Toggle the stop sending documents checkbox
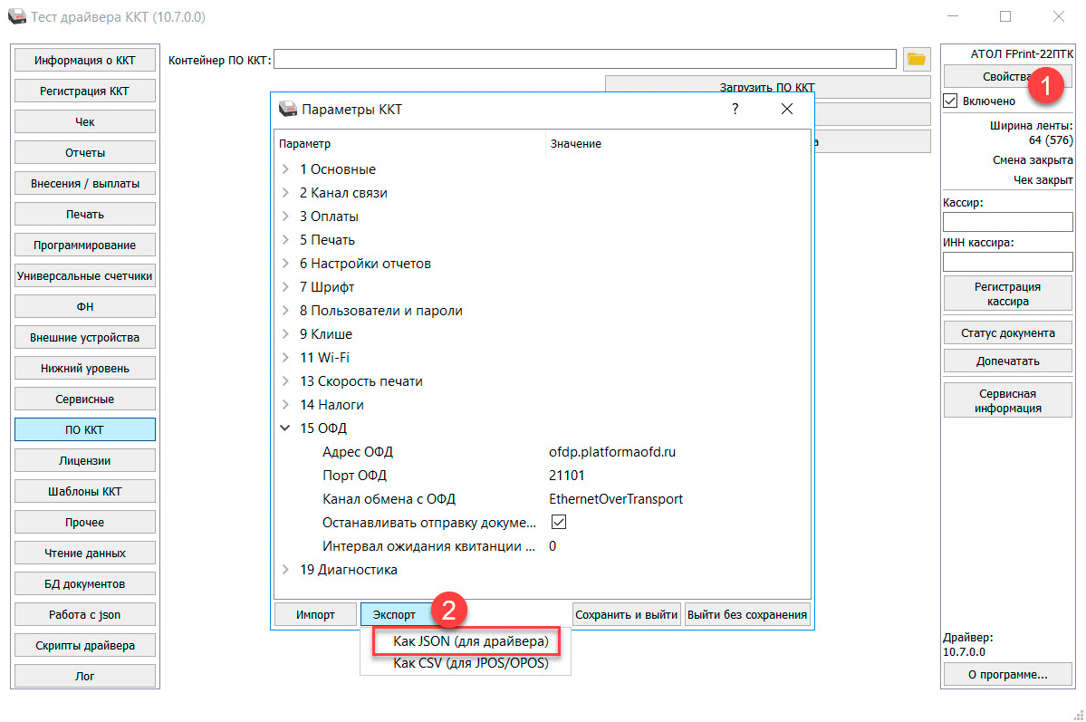 [559, 523]
